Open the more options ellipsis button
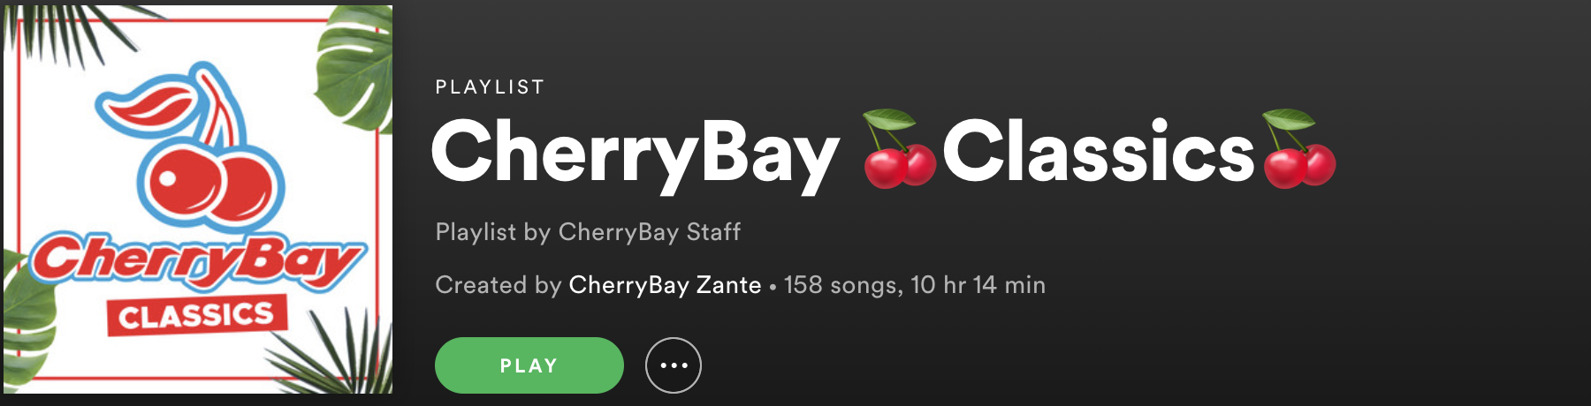The width and height of the screenshot is (1591, 406). [x=674, y=365]
